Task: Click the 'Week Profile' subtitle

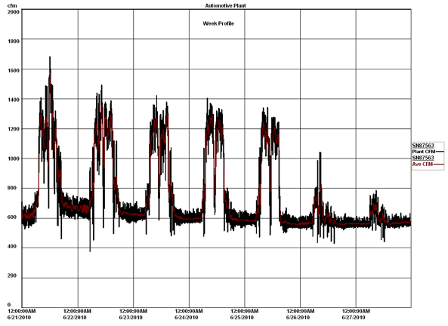Action: (218, 23)
